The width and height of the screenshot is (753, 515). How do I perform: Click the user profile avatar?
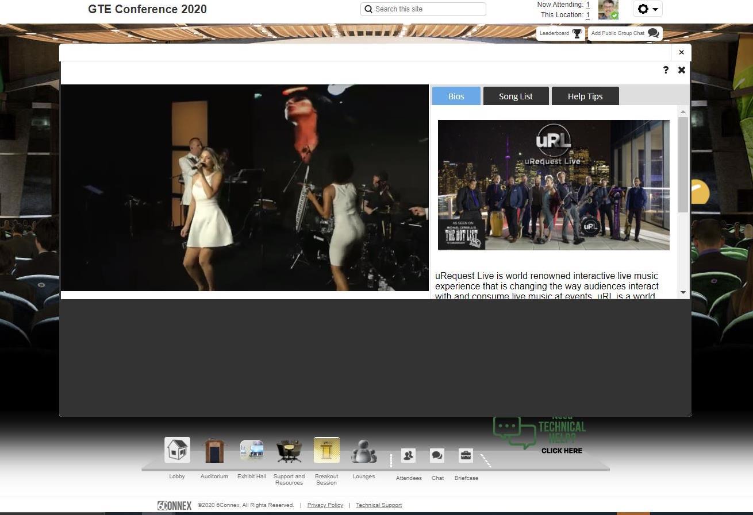click(x=608, y=10)
